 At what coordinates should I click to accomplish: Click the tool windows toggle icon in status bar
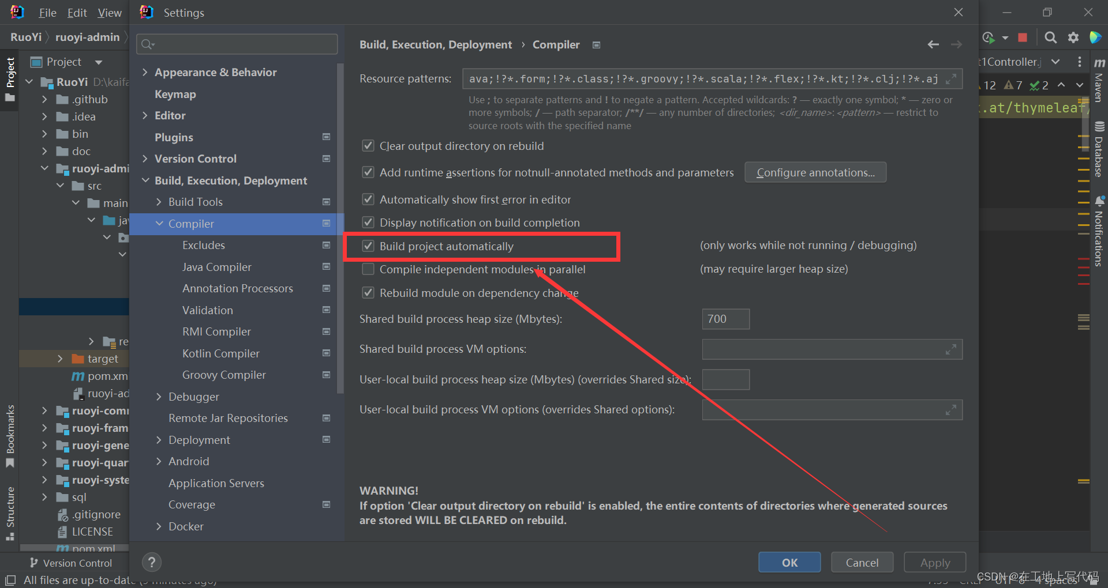(x=10, y=580)
